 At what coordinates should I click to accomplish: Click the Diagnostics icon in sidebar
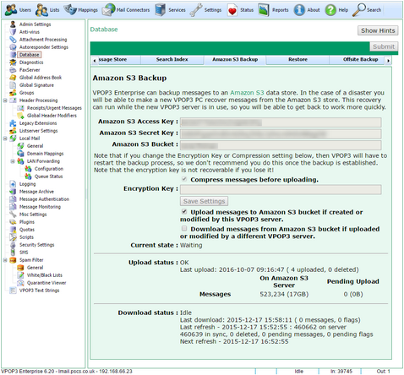tap(13, 62)
